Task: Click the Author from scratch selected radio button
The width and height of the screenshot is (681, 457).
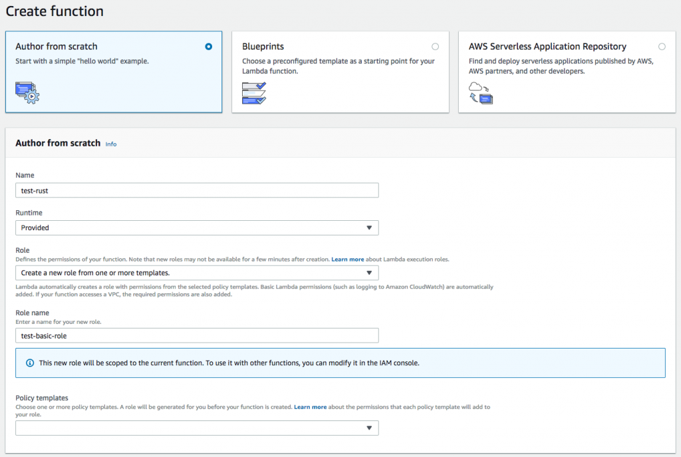Action: (x=208, y=47)
